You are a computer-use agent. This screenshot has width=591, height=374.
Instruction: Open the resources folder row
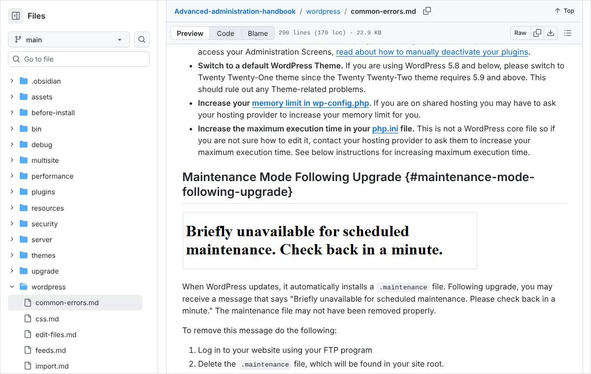point(75,208)
